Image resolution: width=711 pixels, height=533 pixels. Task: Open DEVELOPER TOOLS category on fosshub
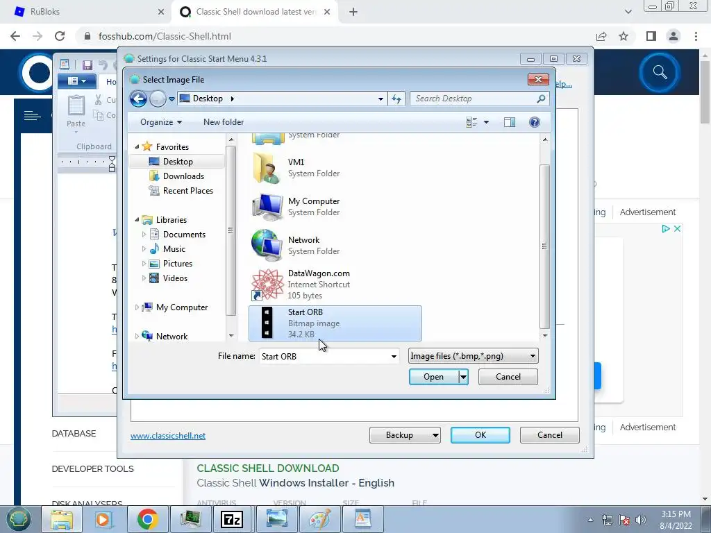tap(92, 469)
